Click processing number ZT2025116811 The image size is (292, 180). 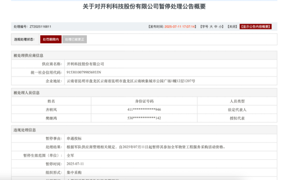(x=40, y=27)
